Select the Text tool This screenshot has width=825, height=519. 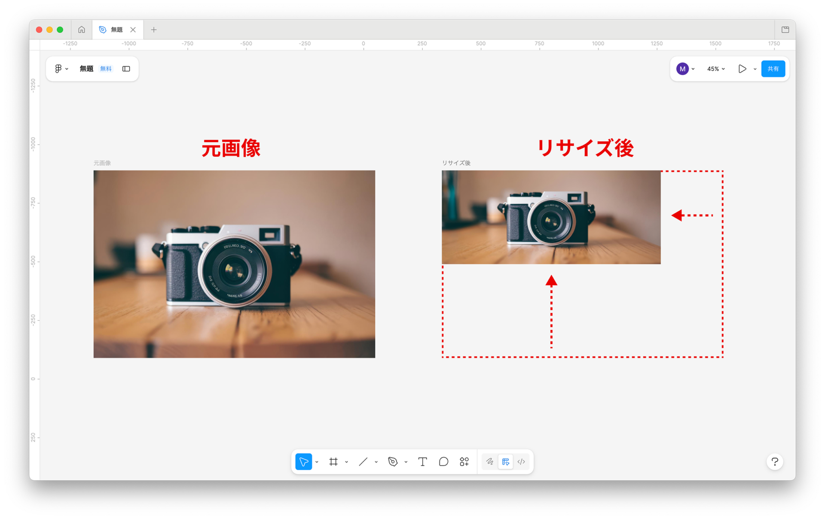422,461
